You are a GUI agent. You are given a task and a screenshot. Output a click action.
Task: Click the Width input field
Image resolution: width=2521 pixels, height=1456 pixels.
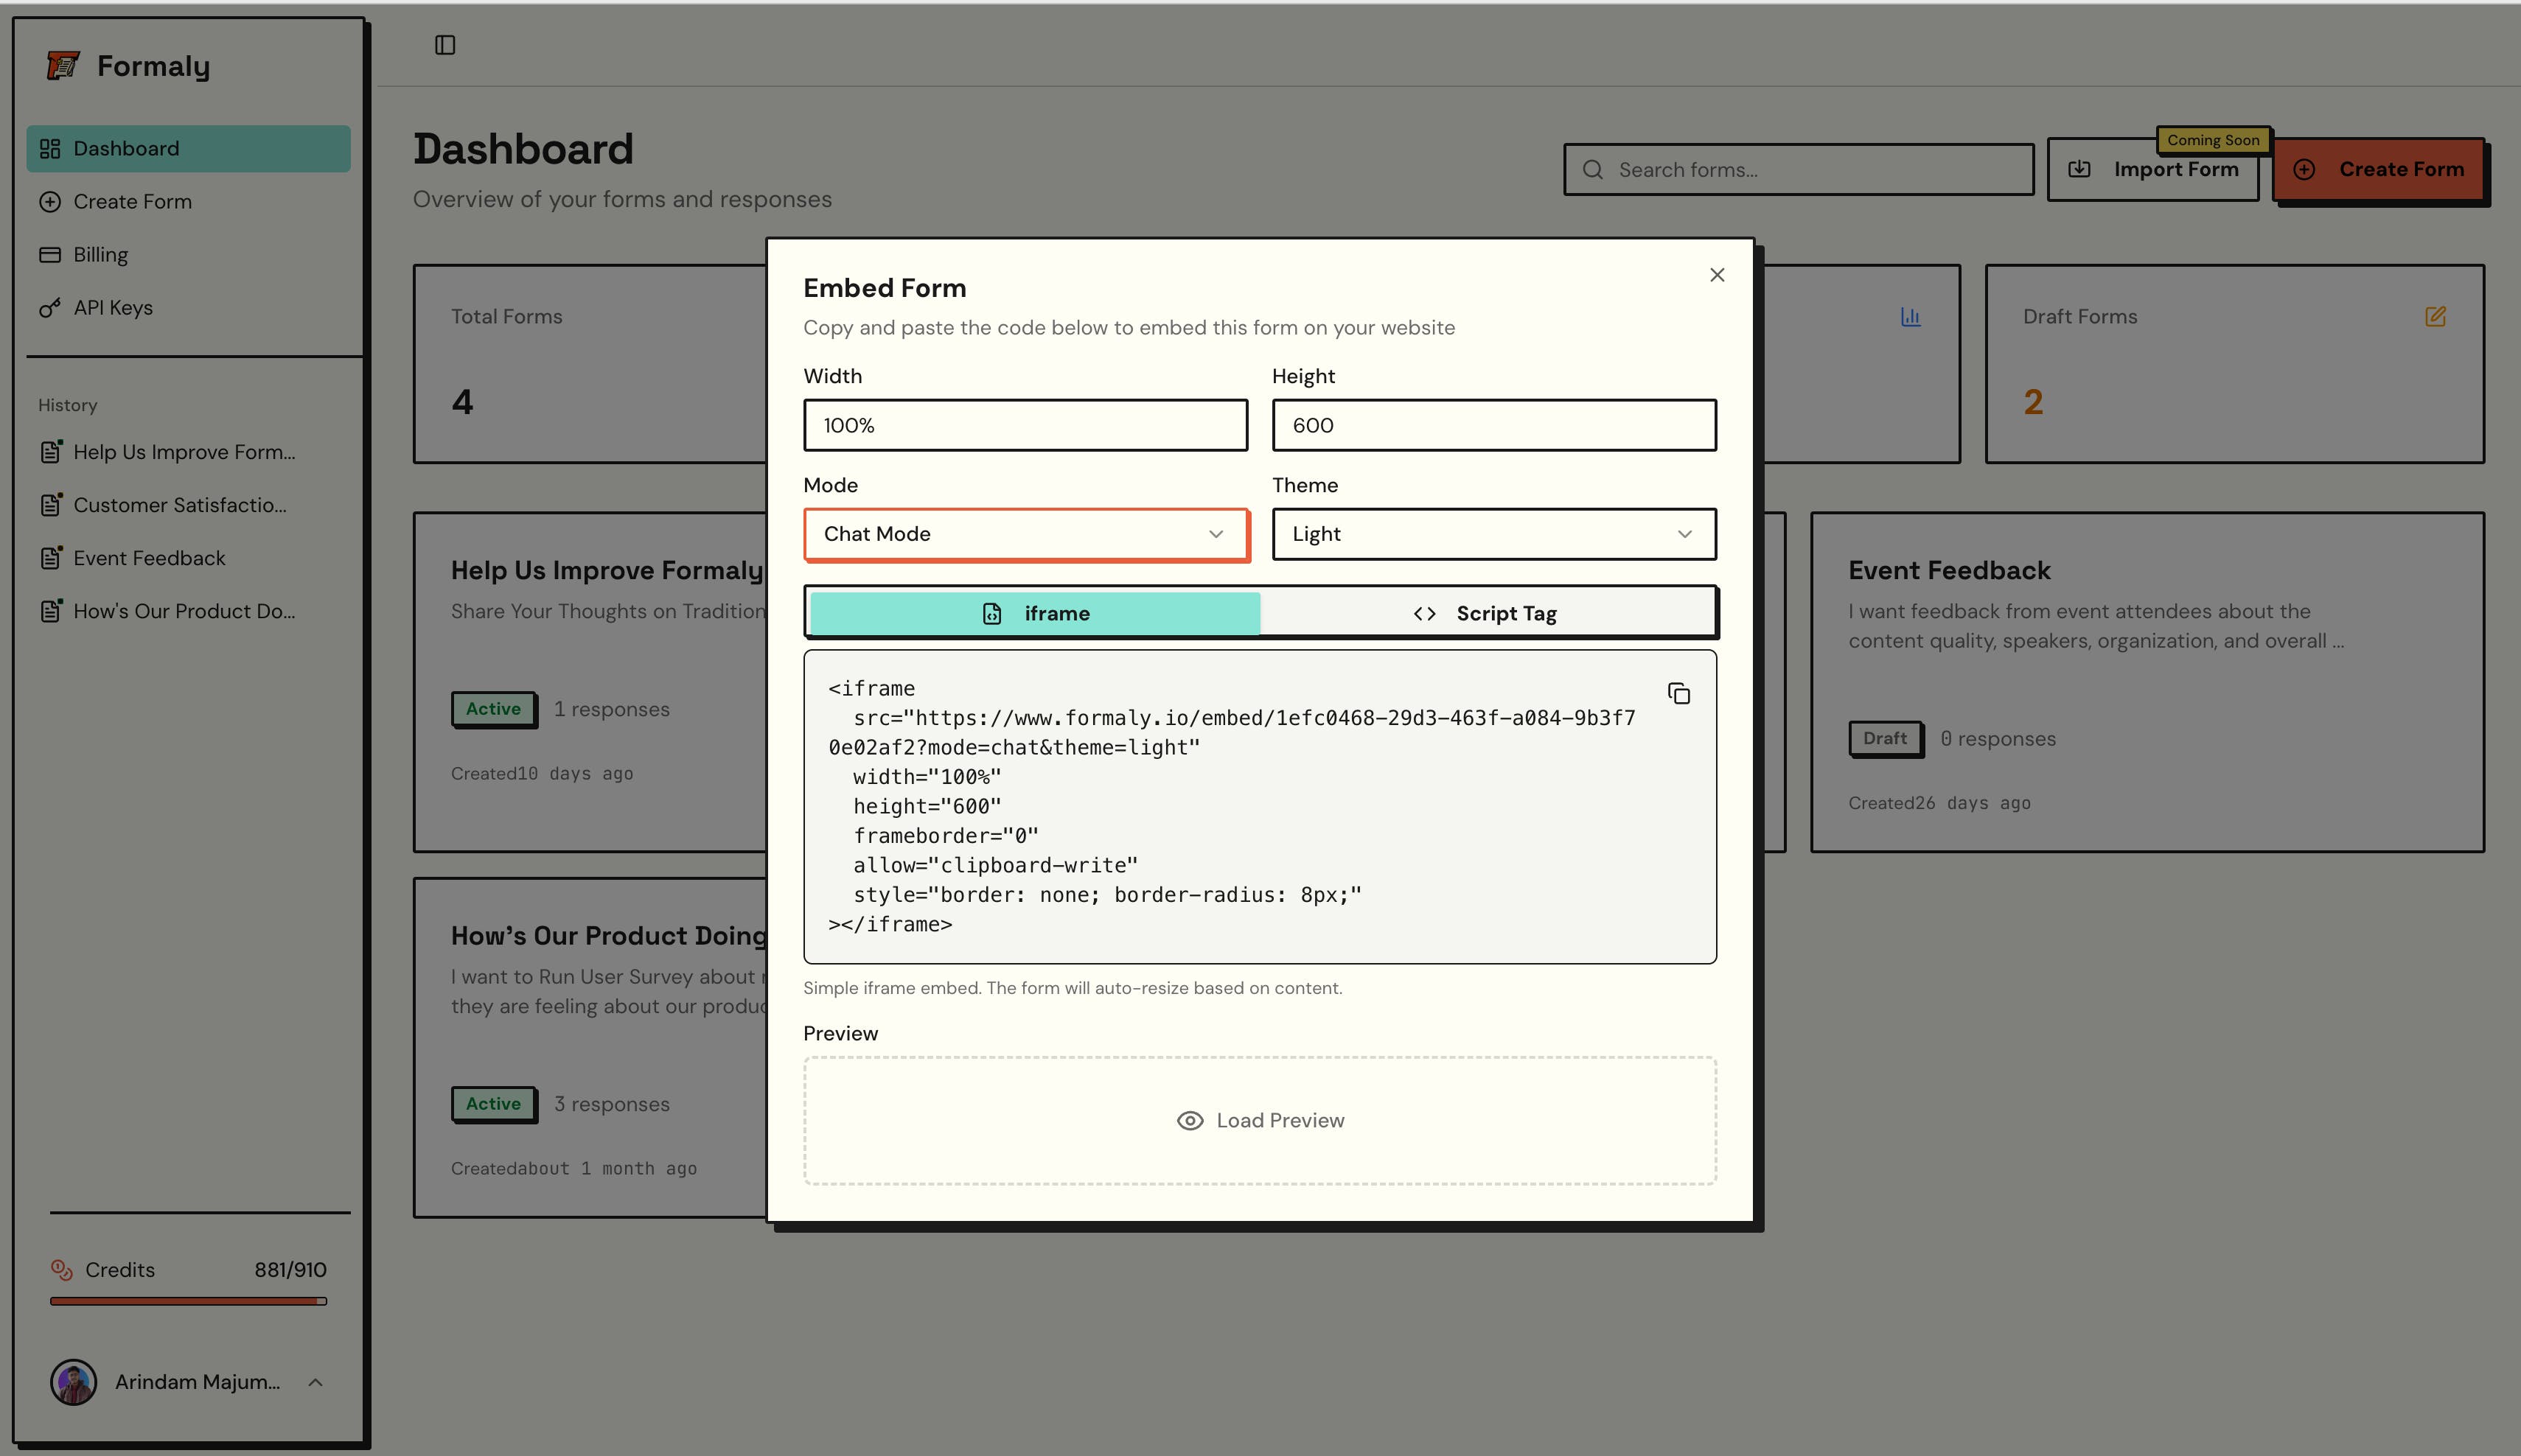(x=1025, y=425)
